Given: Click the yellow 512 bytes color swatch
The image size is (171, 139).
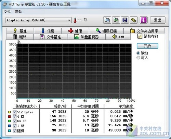Looking at the screenshot, I should (9, 112).
